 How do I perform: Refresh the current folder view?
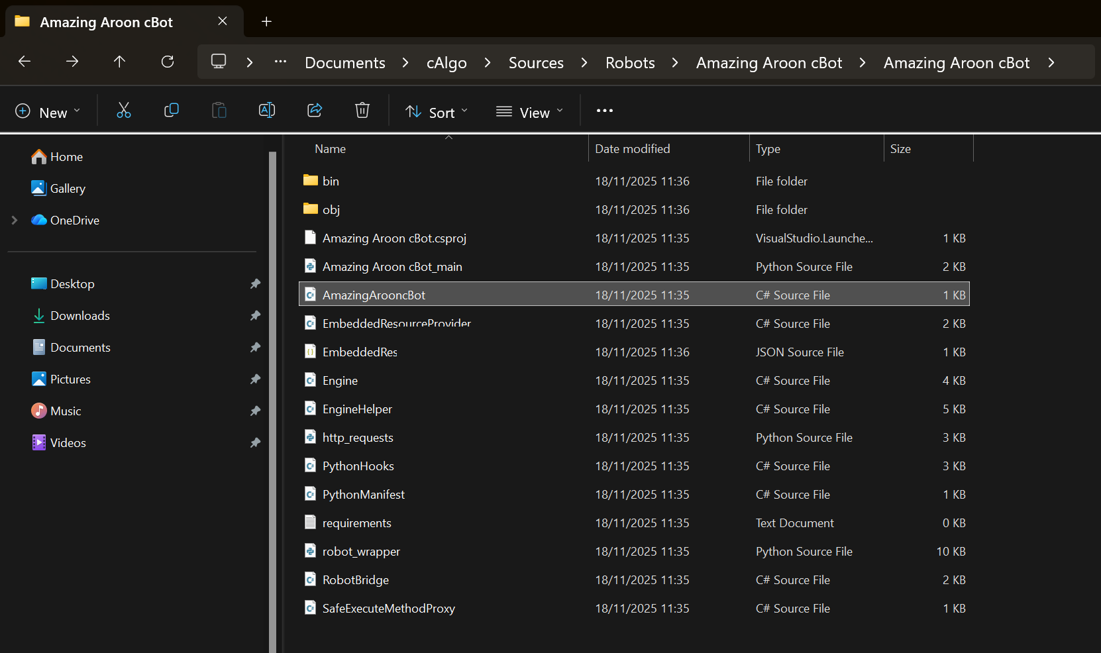click(168, 62)
